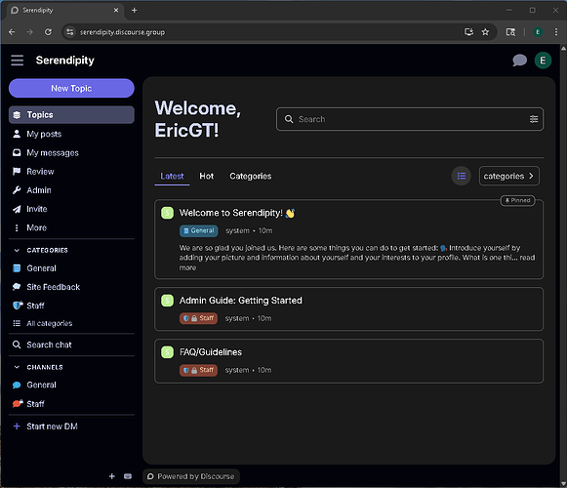
Task: Click Search chat in sidebar
Action: point(71,345)
